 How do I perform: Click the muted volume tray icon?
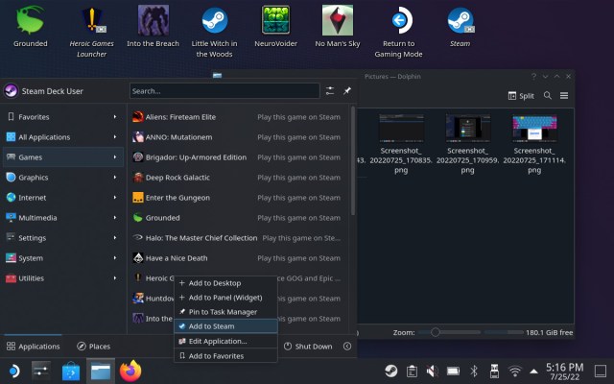click(x=433, y=371)
